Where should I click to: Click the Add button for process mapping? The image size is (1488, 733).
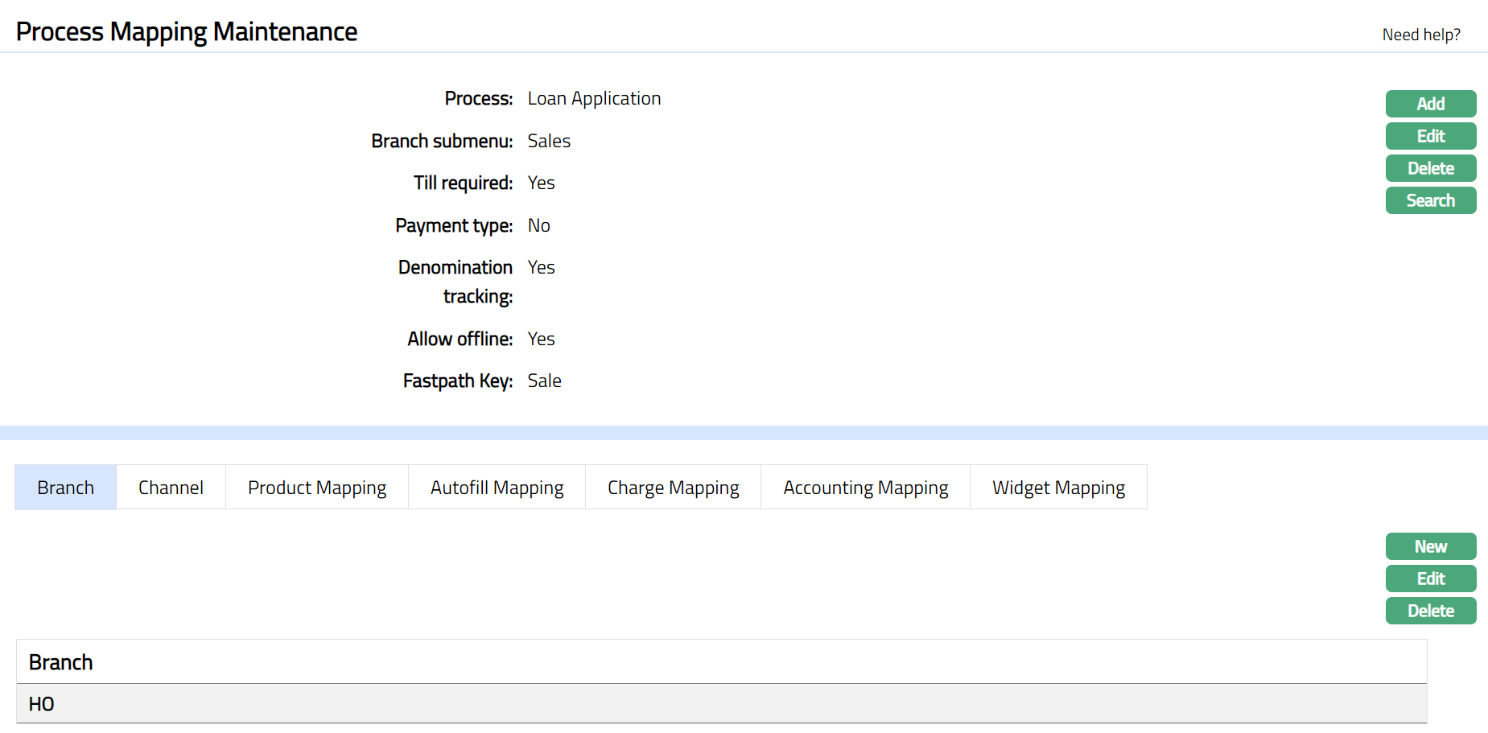pos(1430,104)
